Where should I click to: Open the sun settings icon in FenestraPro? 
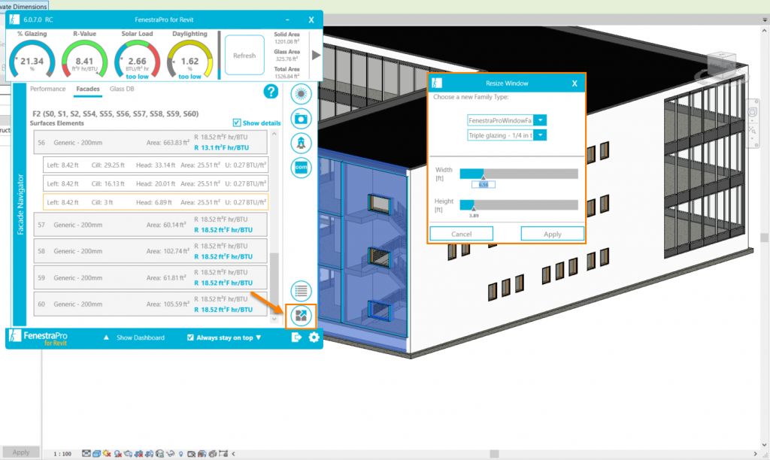[x=301, y=94]
